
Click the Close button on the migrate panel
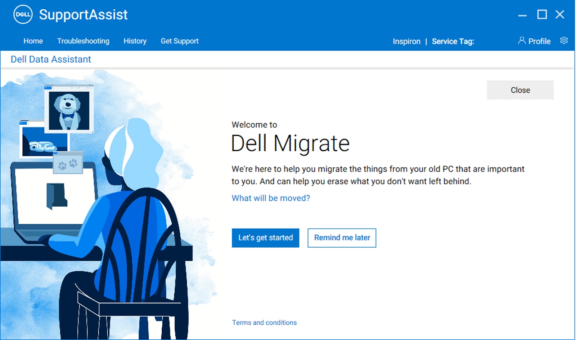[520, 90]
